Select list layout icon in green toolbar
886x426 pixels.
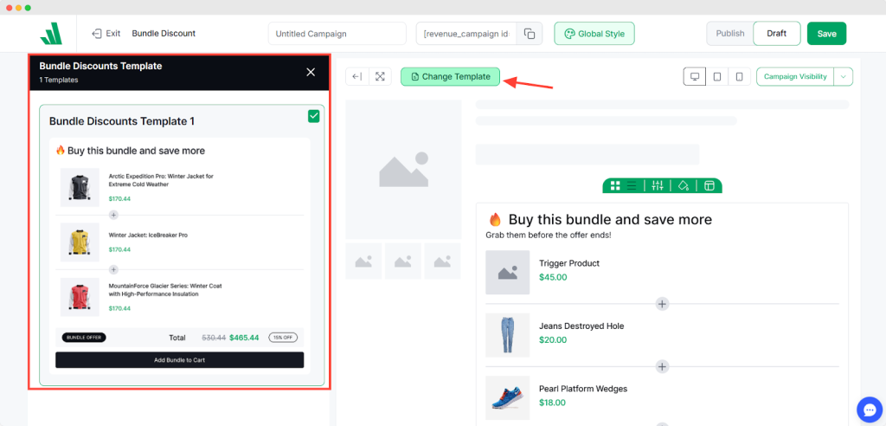pyautogui.click(x=632, y=185)
